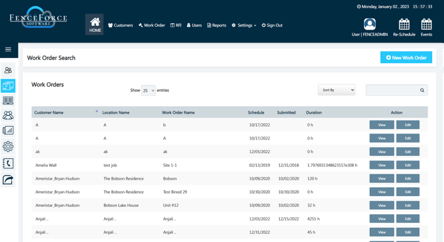Edit the Bobson work order
This screenshot has height=242, width=444.
(x=408, y=179)
